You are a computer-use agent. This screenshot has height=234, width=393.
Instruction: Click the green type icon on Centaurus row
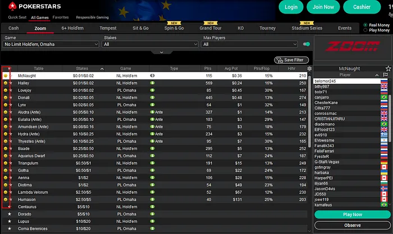[152, 207]
